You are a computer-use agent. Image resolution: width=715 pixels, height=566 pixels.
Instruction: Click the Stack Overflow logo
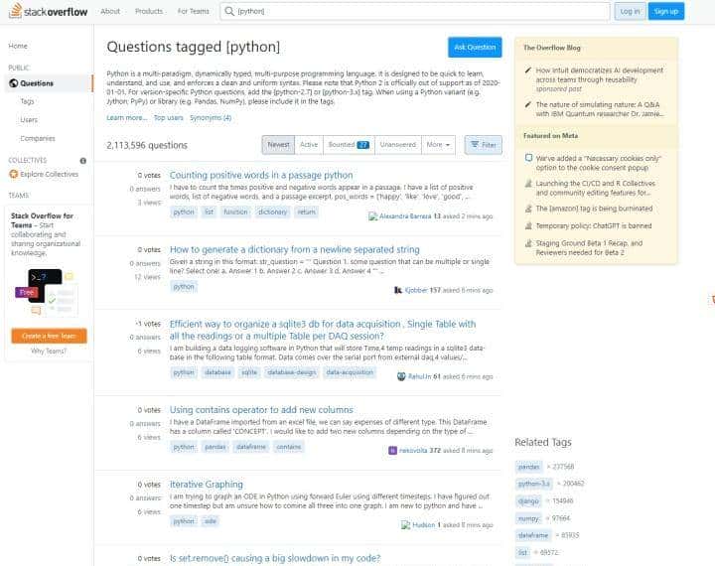(x=49, y=11)
